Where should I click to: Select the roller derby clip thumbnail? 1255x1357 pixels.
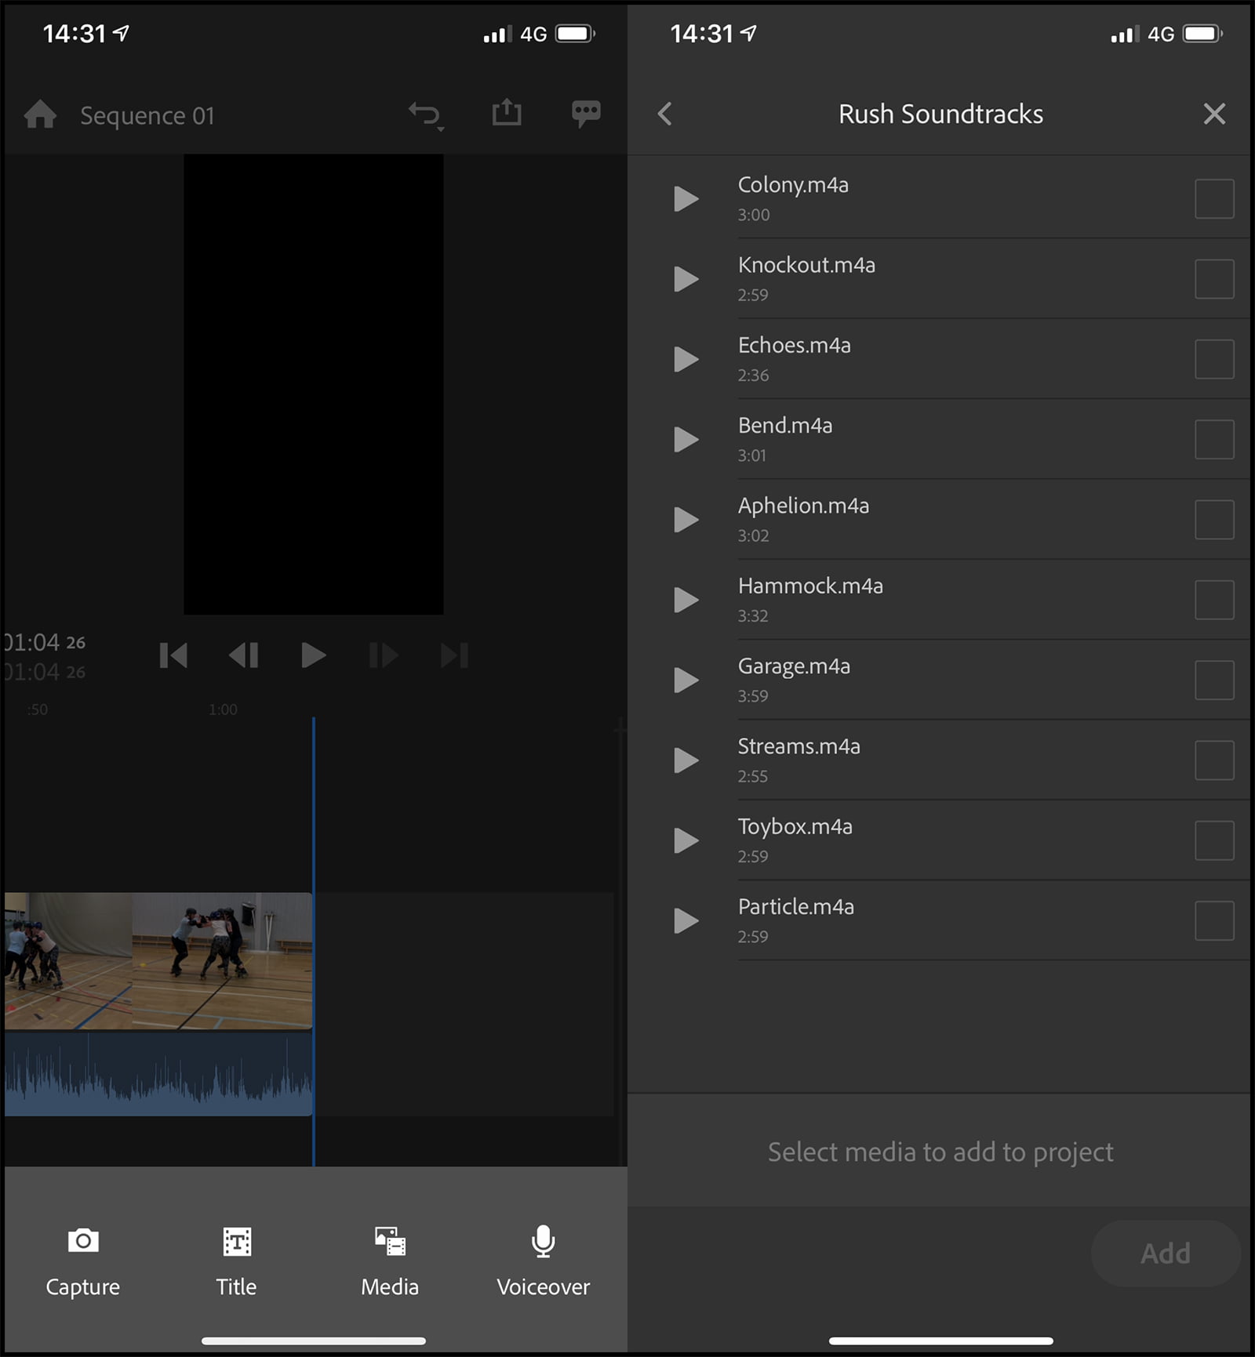[x=157, y=964]
